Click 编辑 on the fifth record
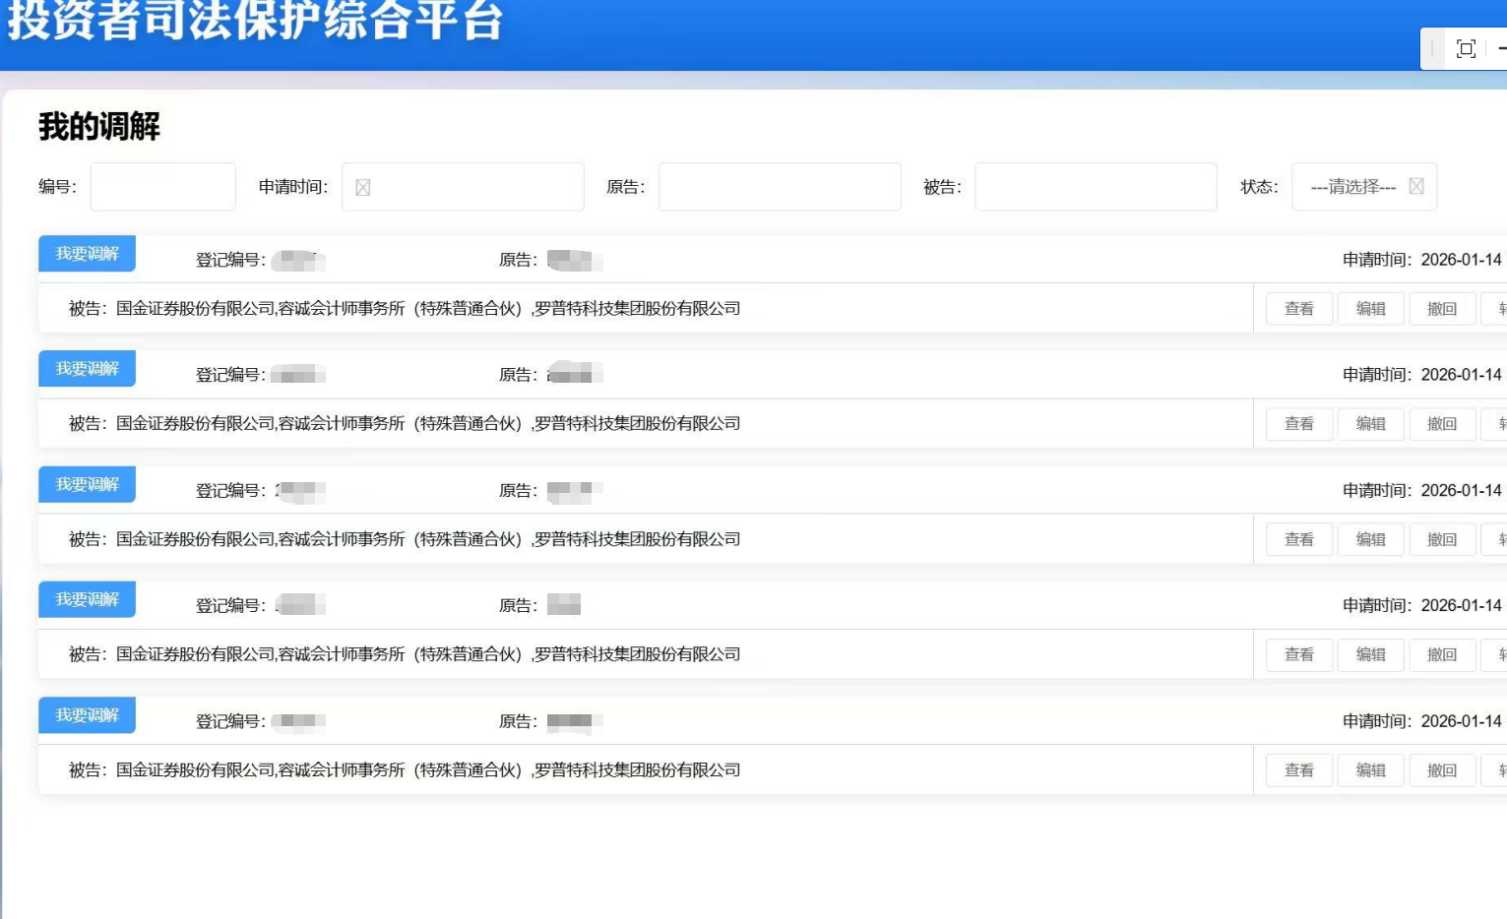This screenshot has height=919, width=1507. 1370,770
